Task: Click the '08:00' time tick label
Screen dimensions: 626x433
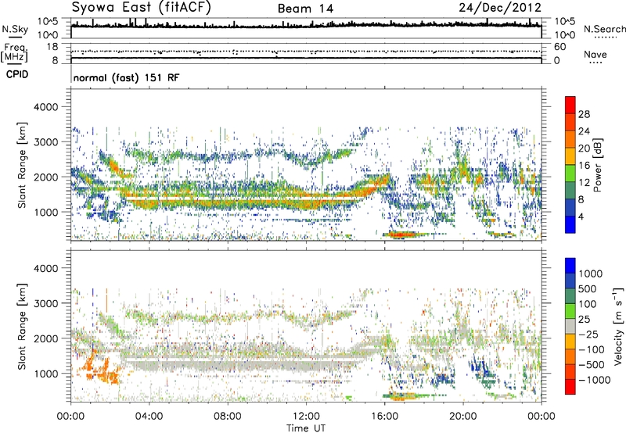Action: (228, 417)
